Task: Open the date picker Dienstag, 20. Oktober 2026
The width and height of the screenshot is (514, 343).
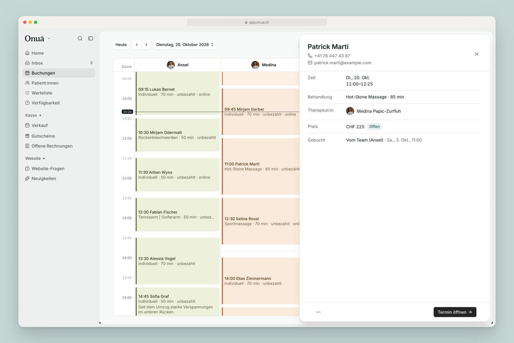Action: pyautogui.click(x=185, y=45)
